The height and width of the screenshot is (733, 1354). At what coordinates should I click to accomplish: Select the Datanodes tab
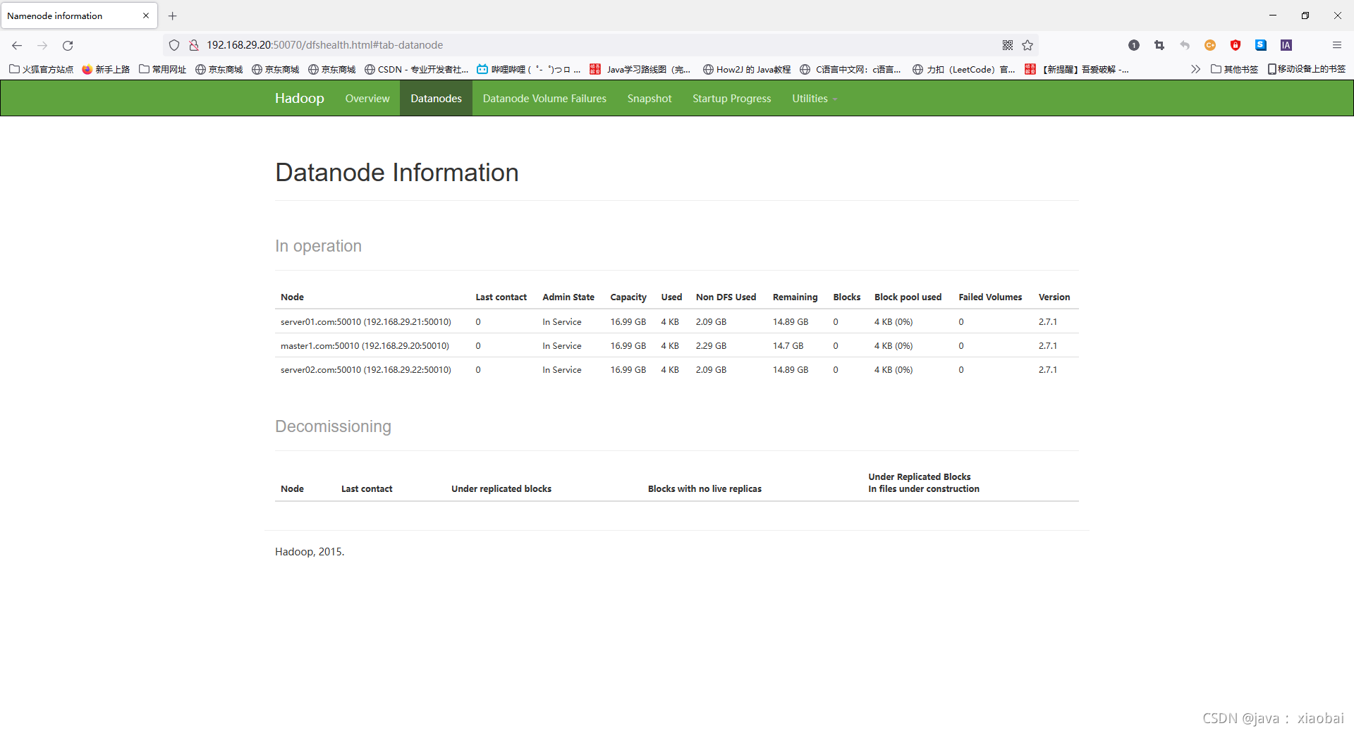point(437,99)
